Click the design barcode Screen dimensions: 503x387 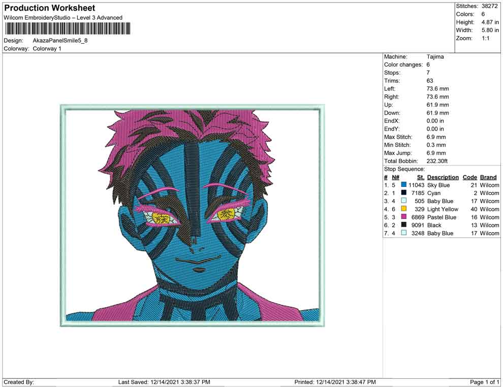click(x=68, y=28)
